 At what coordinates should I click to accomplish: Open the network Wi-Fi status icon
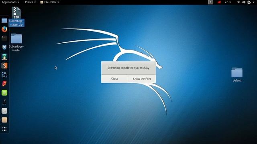pyautogui.click(x=239, y=2)
